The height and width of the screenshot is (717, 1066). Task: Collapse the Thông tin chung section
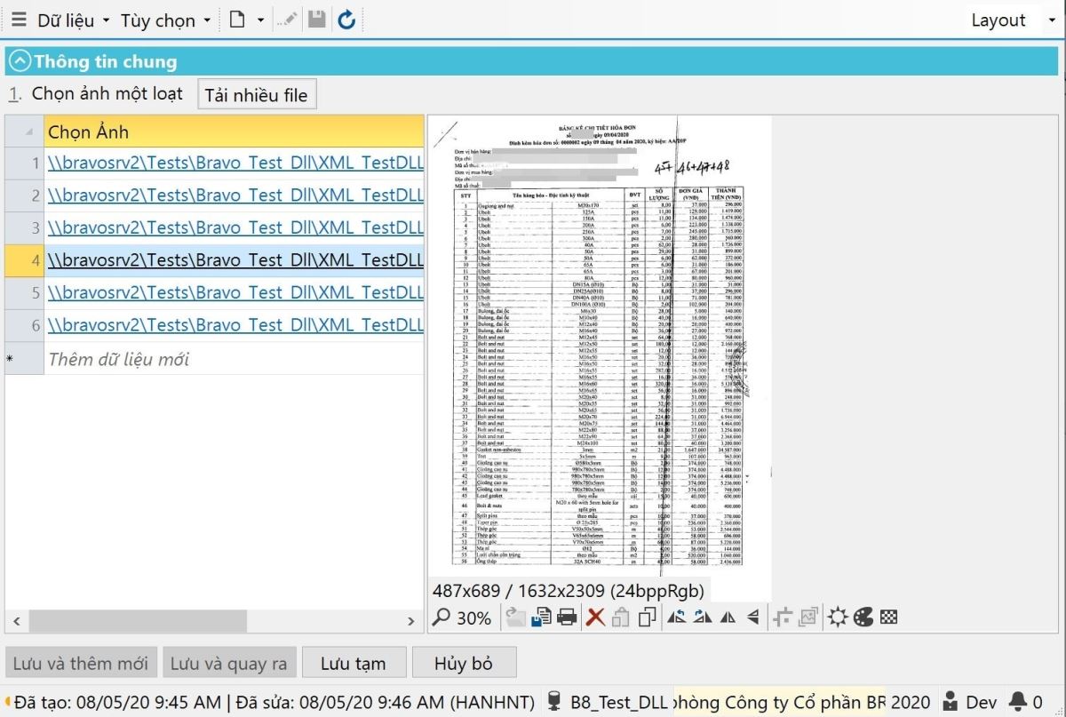(20, 61)
